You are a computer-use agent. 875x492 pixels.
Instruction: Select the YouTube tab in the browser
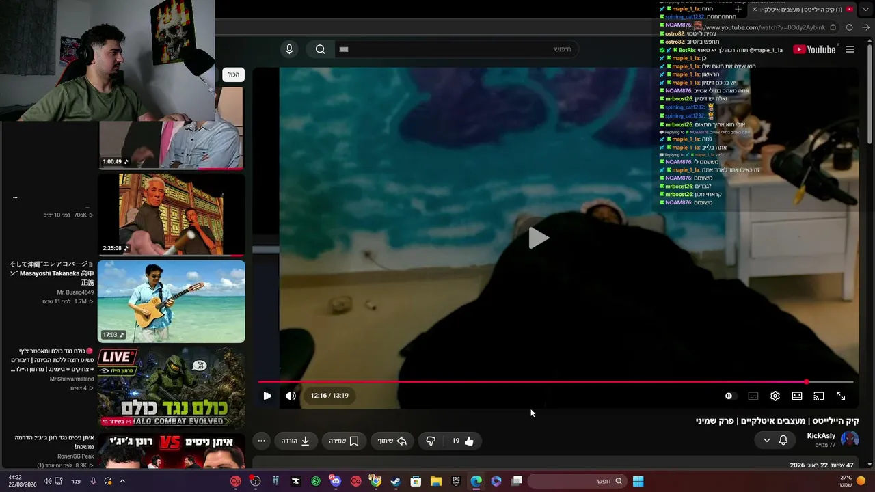[x=801, y=10]
